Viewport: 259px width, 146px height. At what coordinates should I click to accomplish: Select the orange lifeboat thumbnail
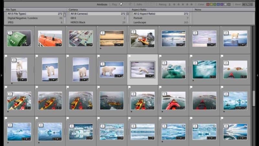coord(50,39)
